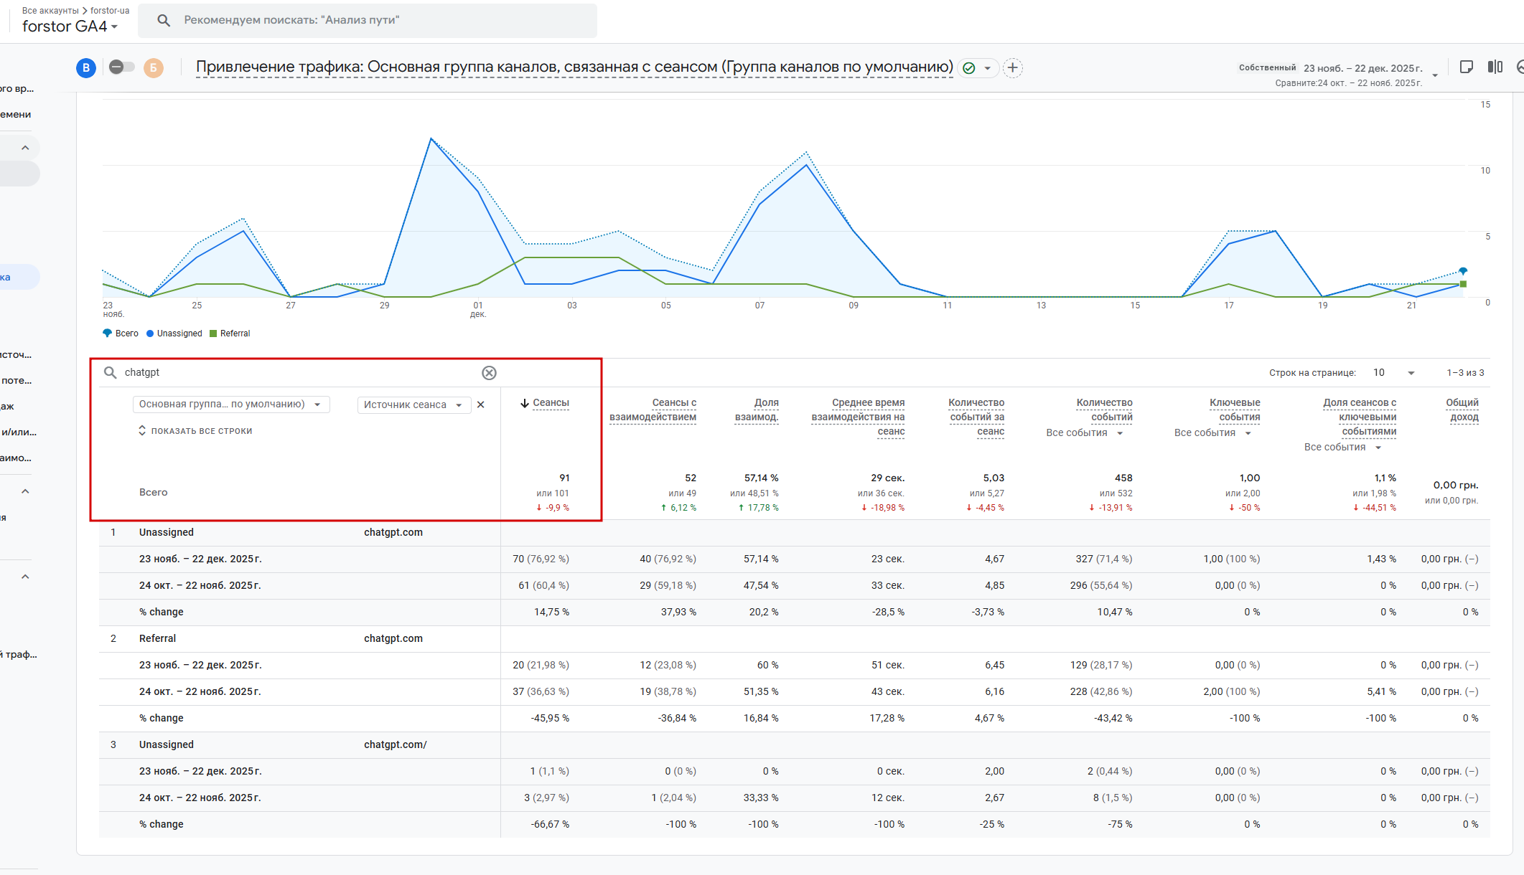
Task: Click the blue 'В' comparison badge
Action: 86,68
